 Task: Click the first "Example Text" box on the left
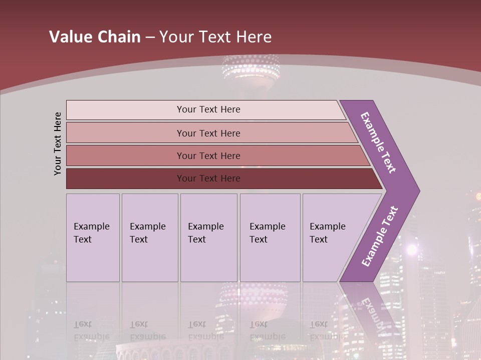[x=93, y=237]
